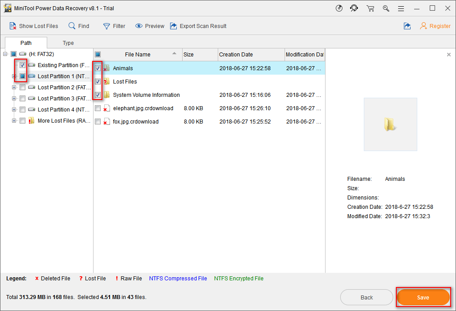Close the preview pane with the X

448,55
